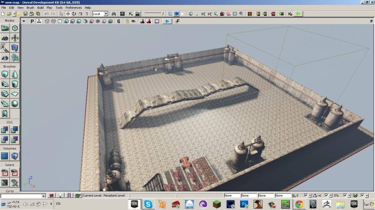Open Local coordinate system dropdown

pos(106,14)
